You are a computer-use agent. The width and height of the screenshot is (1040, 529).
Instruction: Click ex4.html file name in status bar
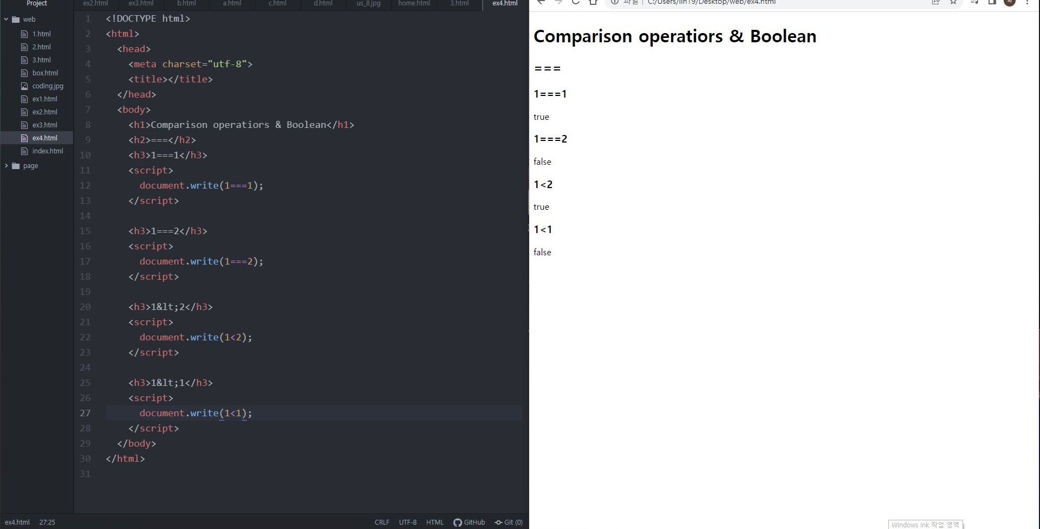point(17,522)
